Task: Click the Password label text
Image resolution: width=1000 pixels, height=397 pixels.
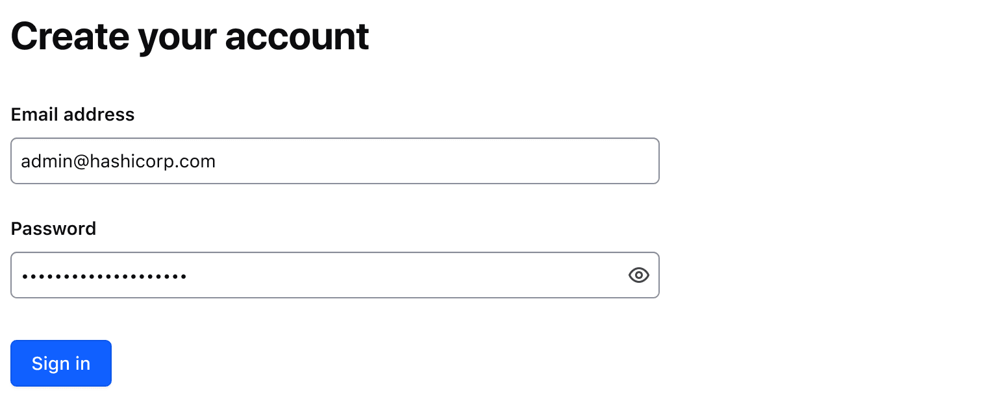Action: [53, 228]
